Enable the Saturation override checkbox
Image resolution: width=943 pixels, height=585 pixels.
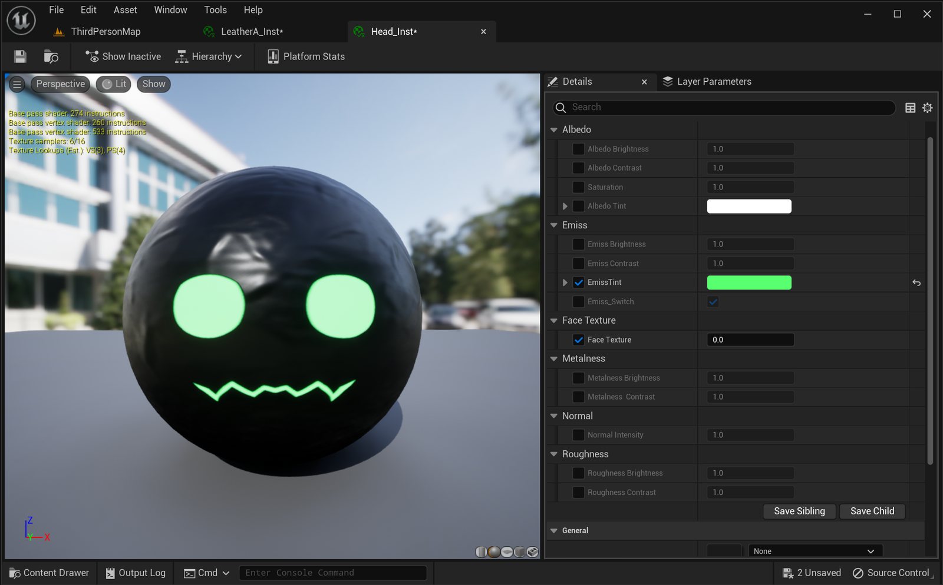point(579,187)
